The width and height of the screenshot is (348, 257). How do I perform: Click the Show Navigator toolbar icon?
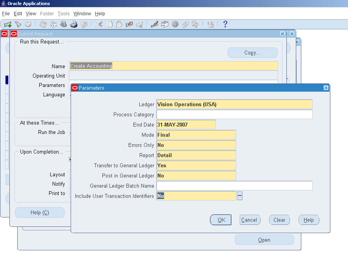28,24
